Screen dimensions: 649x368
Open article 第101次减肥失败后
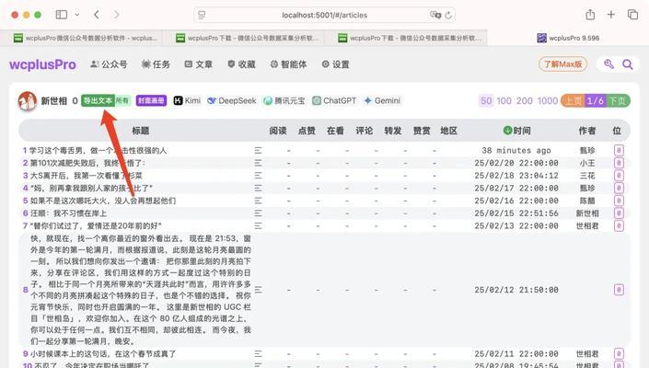(x=87, y=163)
